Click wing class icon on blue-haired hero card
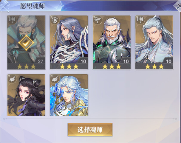The height and width of the screenshot is (143, 181). tap(55, 79)
